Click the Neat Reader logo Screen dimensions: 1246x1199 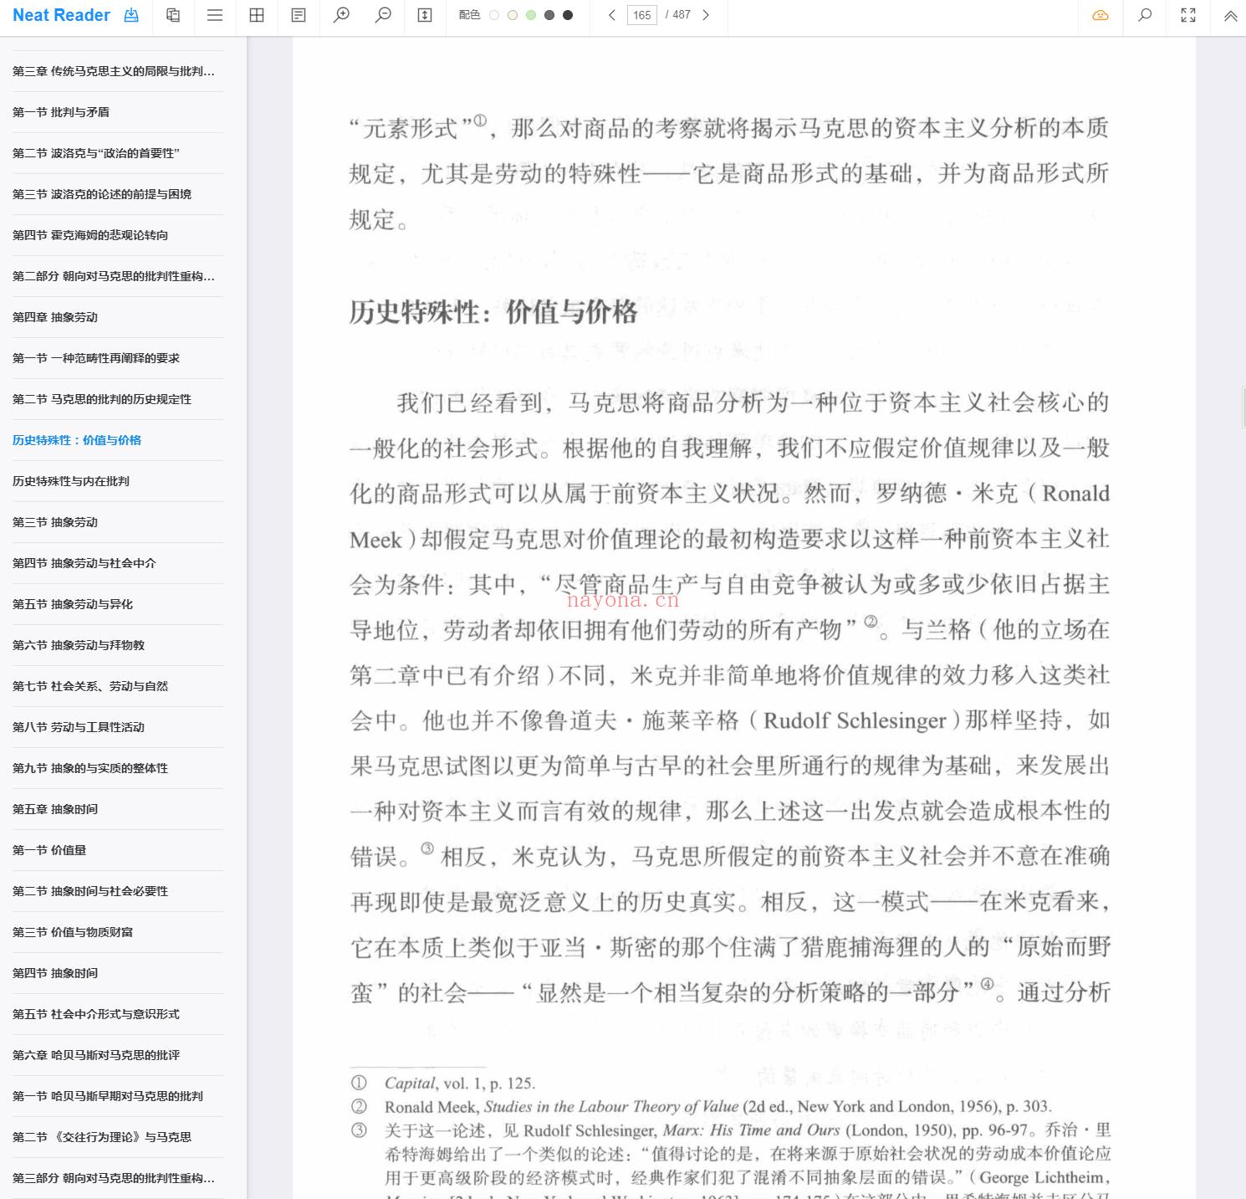click(x=61, y=15)
